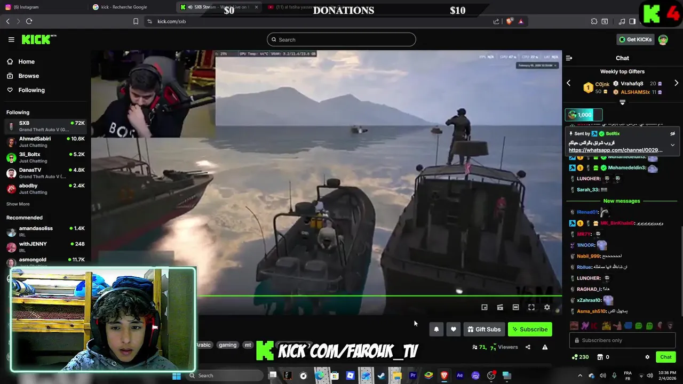
Task: Open DanasTV channel in sidebar
Action: pyautogui.click(x=45, y=173)
